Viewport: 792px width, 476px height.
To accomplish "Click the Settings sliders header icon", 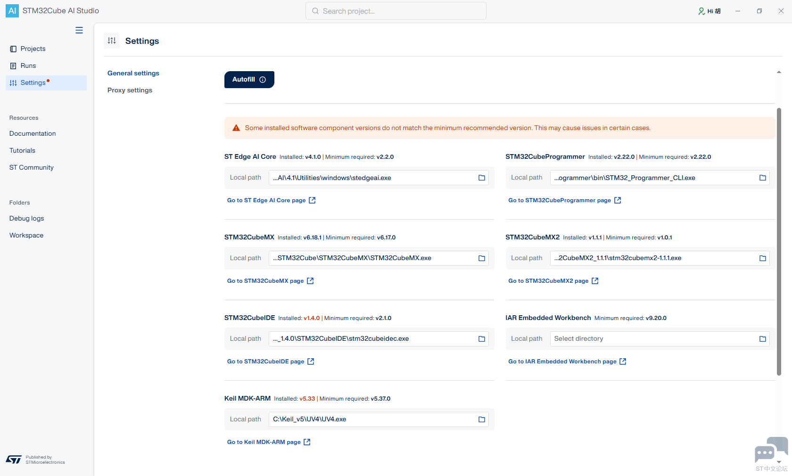I will (112, 41).
